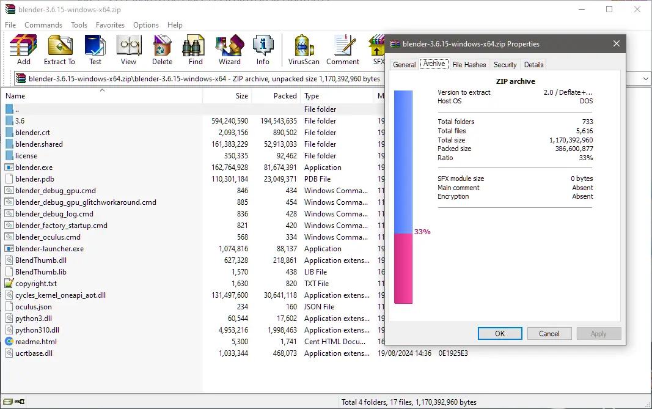Open the File menu
Screen dimensions: 652x409
tap(10, 25)
